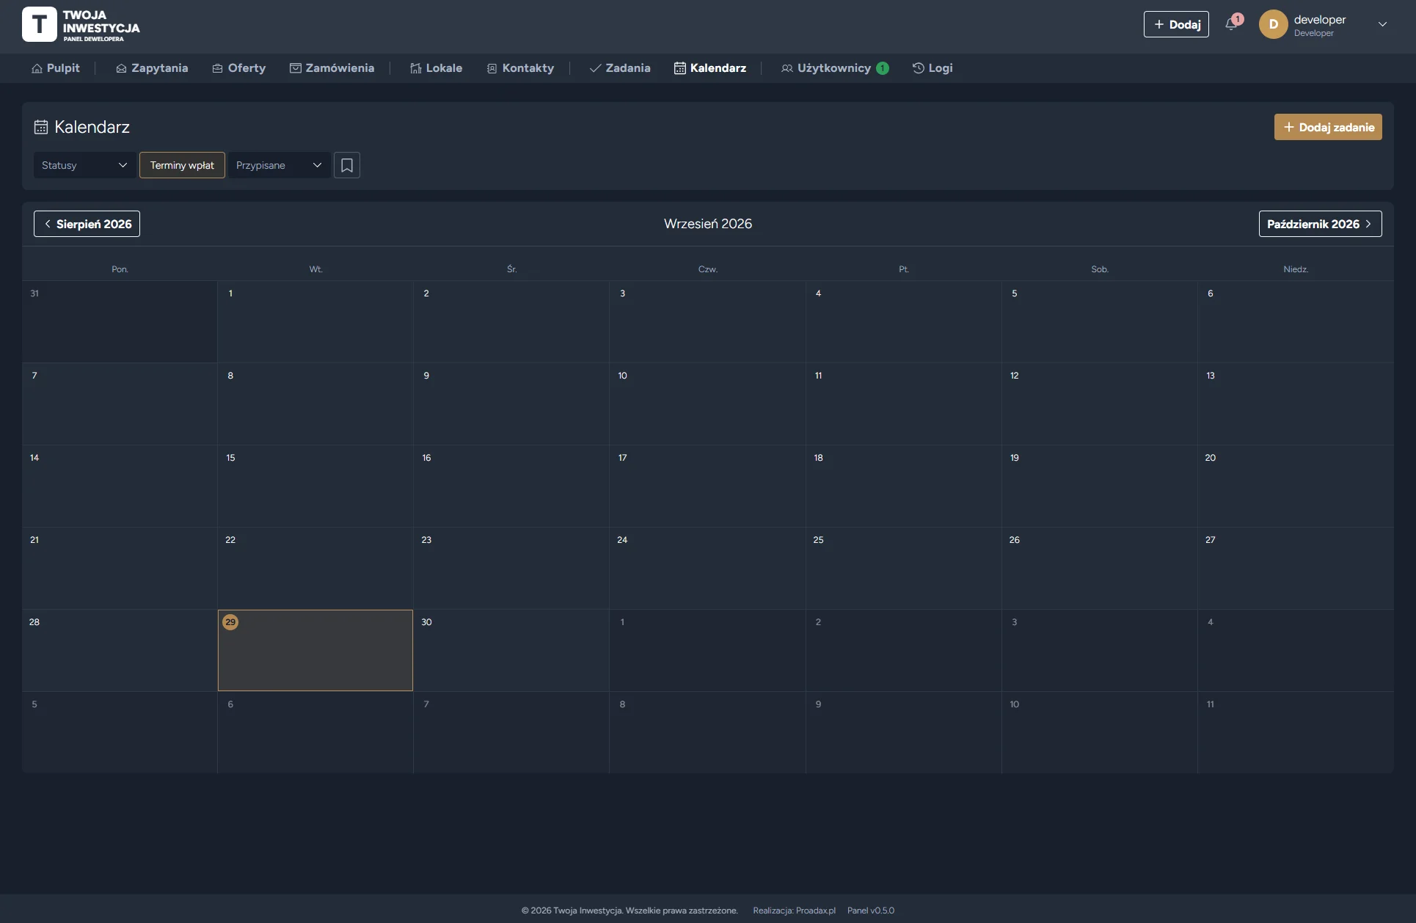Select the day 30 cell
Image resolution: width=1416 pixels, height=923 pixels.
511,650
